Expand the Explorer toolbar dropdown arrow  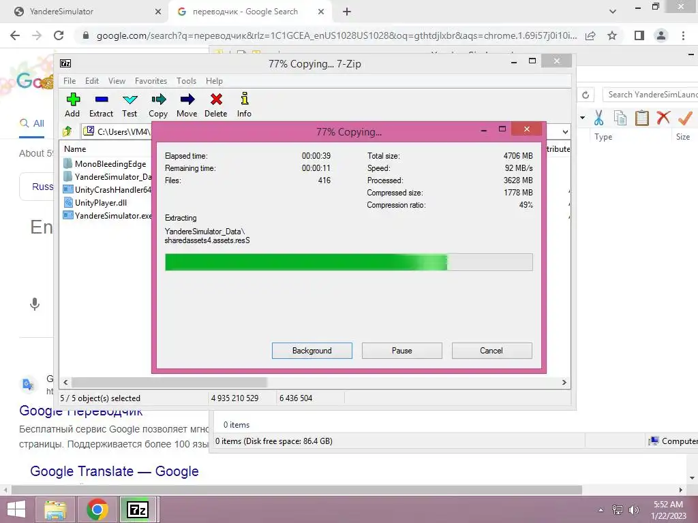[x=583, y=118]
